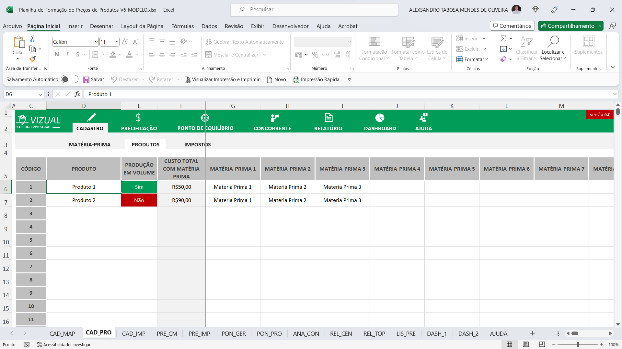The height and width of the screenshot is (349, 622).
Task: Click the percent style icon
Action: (x=315, y=55)
